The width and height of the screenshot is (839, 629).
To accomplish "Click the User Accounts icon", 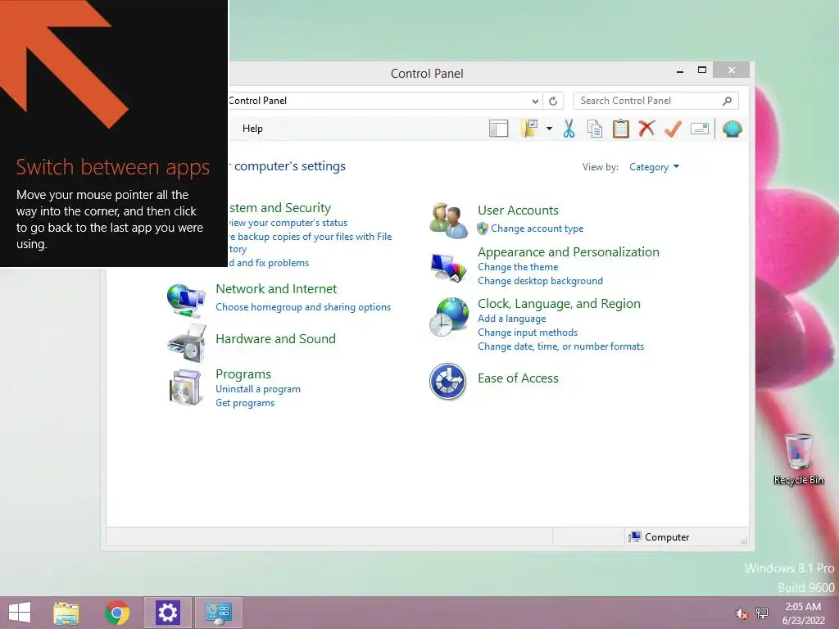I will (448, 219).
